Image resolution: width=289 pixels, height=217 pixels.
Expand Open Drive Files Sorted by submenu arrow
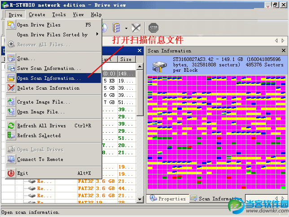97,34
